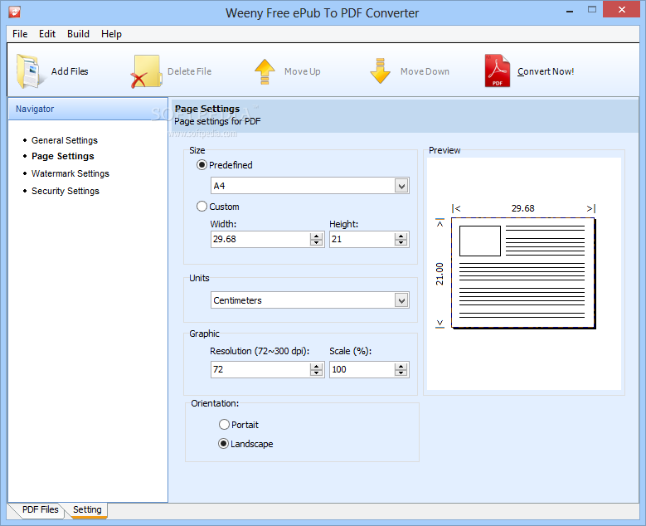This screenshot has width=646, height=526.
Task: Decrease Width using the down spinner arrow
Action: tap(316, 242)
